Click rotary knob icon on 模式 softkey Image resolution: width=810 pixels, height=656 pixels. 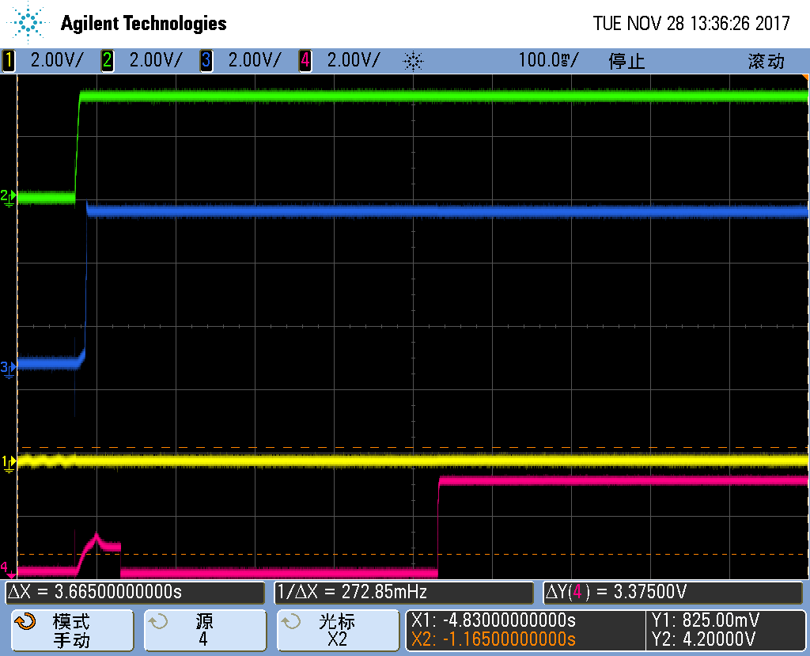pos(25,621)
